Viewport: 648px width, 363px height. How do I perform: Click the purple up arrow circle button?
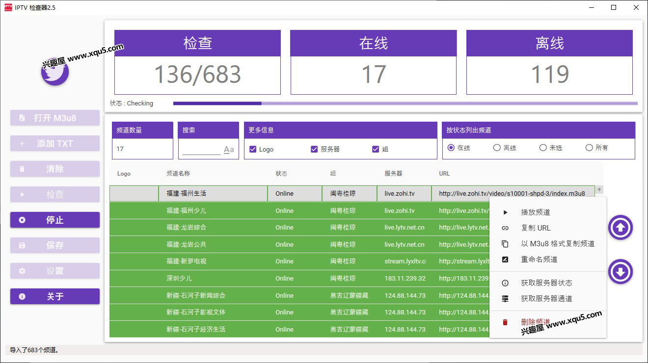(x=621, y=228)
